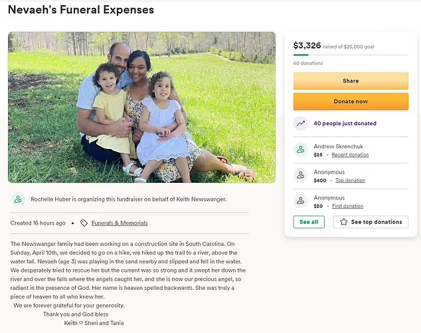Click the Anonymous $20 donor avatar icon
The height and width of the screenshot is (333, 421).
(x=301, y=201)
